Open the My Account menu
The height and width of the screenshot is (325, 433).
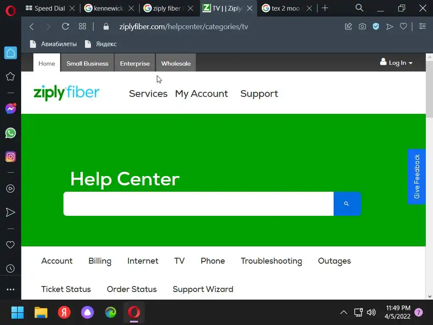201,94
